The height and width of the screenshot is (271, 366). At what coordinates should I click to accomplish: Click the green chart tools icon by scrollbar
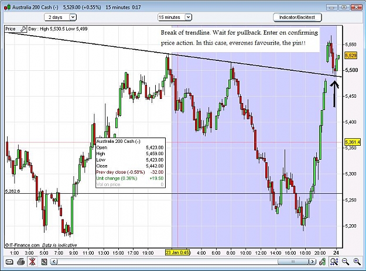click(323, 262)
